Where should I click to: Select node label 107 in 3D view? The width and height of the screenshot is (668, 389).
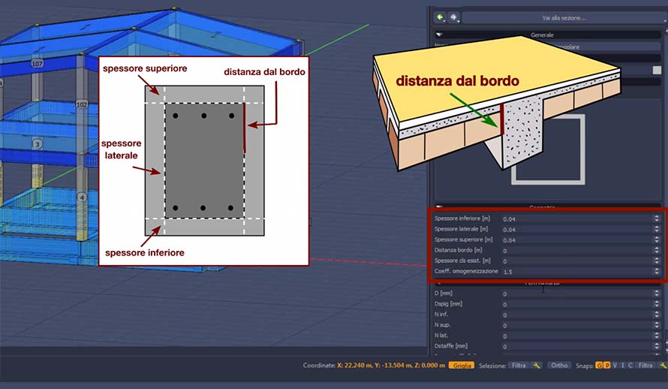(37, 64)
